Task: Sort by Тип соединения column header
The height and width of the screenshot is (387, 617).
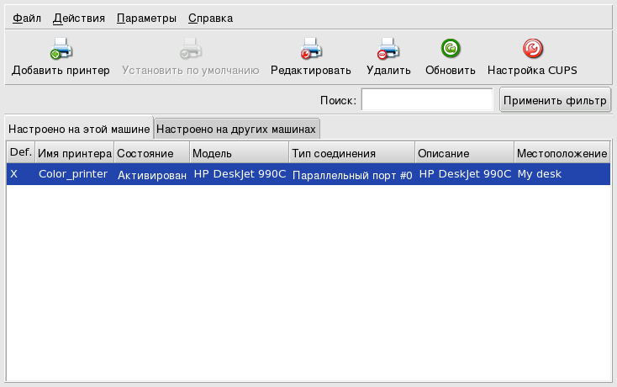Action: click(x=351, y=154)
